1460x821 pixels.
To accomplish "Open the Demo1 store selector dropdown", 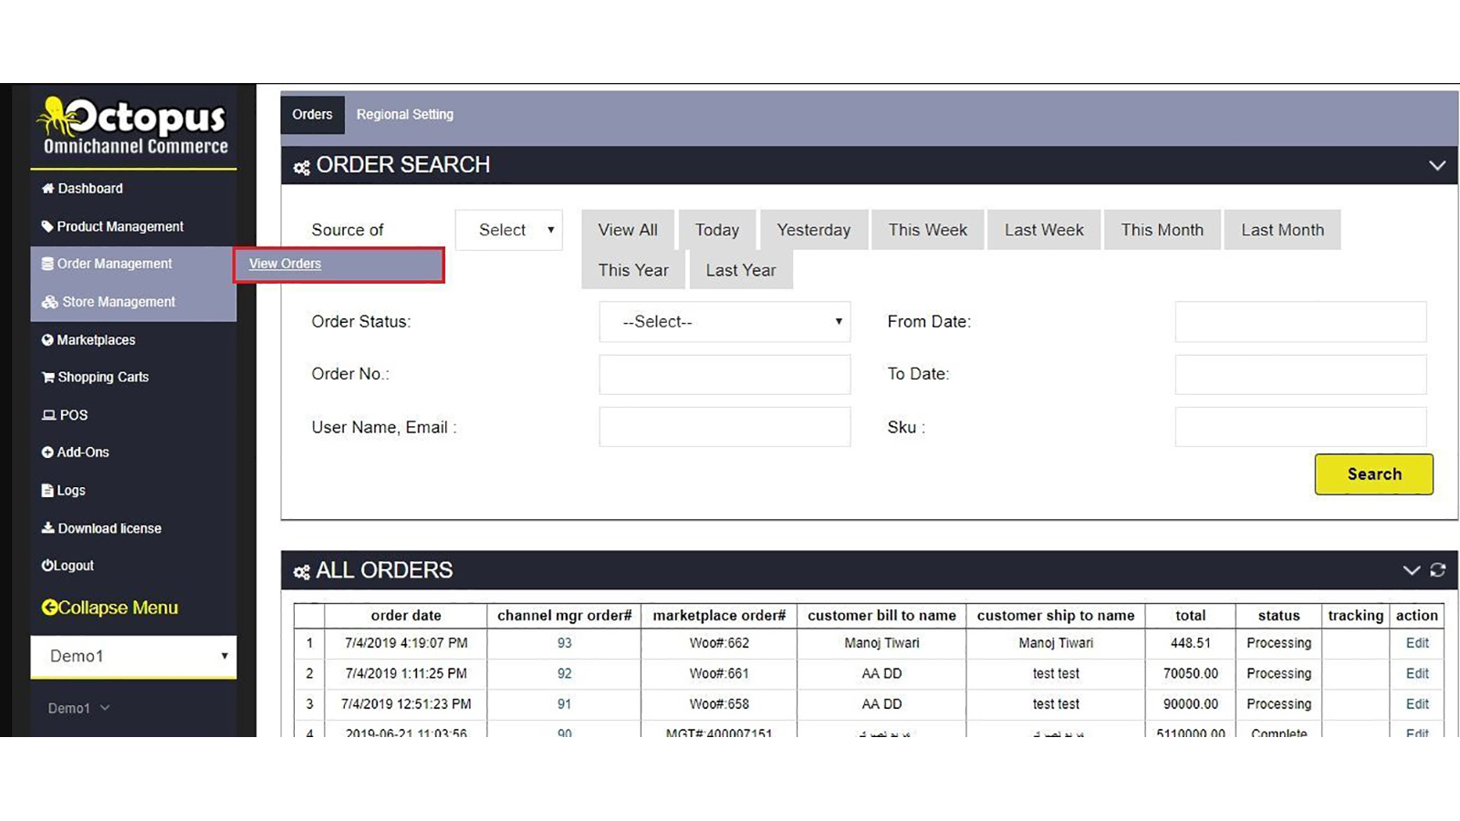I will tap(133, 657).
